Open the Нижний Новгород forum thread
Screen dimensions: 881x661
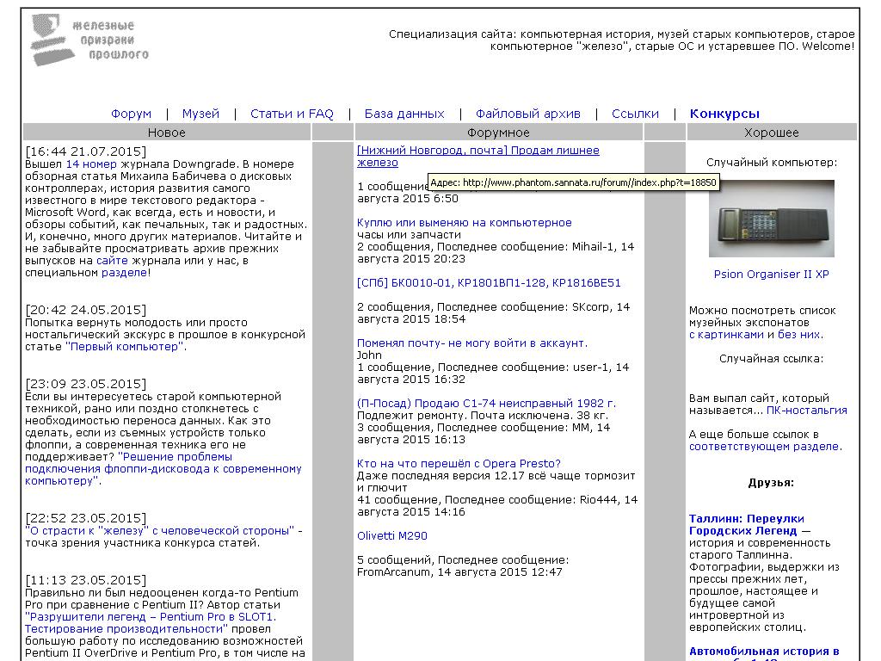point(477,151)
